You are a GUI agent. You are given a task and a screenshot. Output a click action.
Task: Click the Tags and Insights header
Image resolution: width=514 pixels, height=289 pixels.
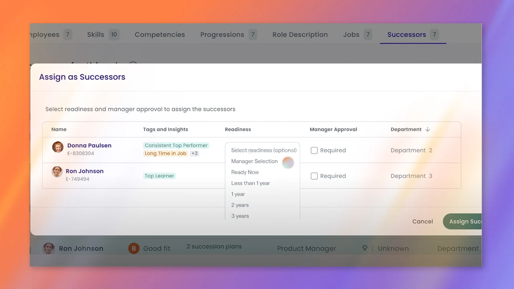click(x=165, y=129)
